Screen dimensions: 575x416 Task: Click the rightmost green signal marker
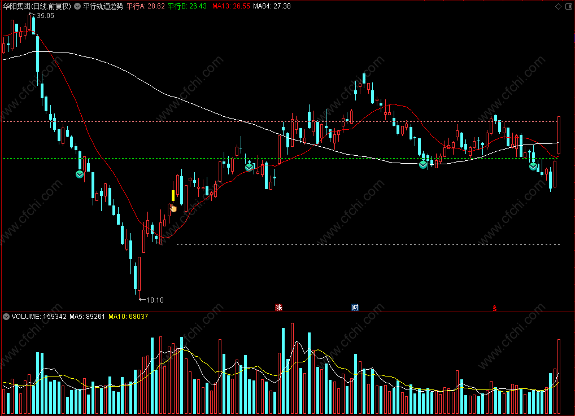coord(533,167)
